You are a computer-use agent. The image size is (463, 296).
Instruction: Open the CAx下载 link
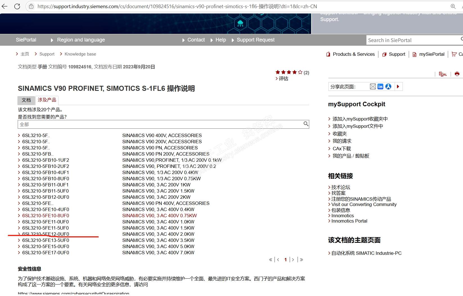coord(342,149)
